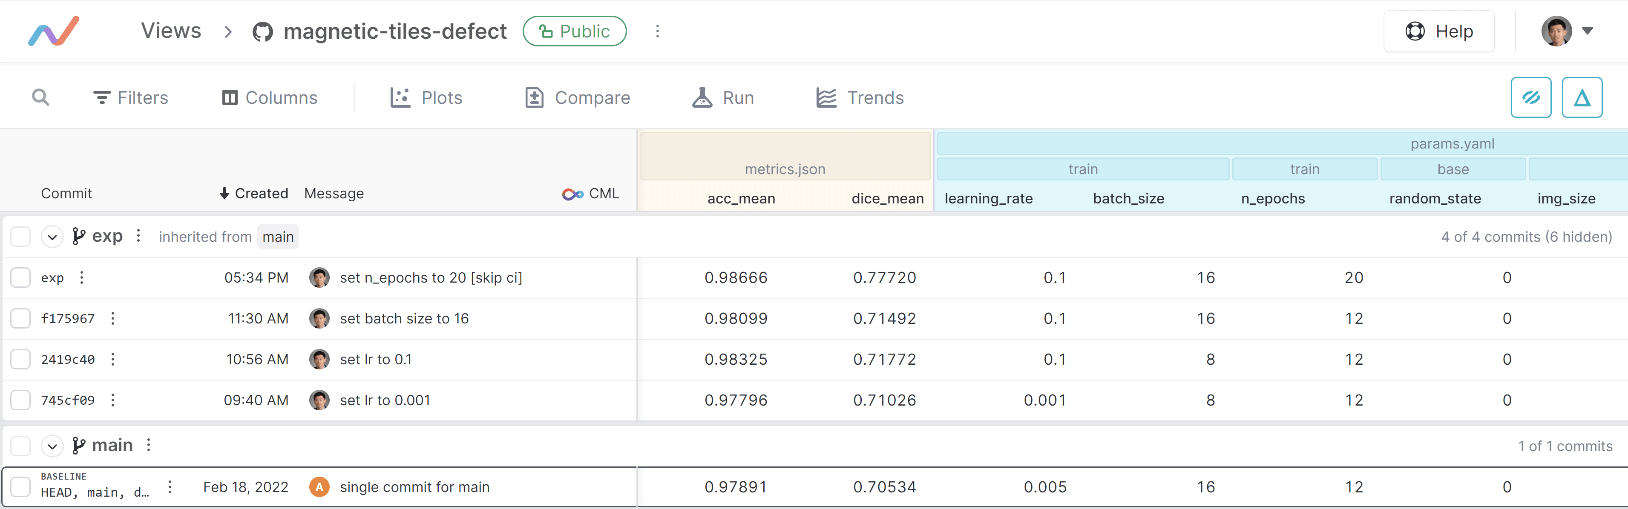Collapse the exp branch group

click(52, 237)
